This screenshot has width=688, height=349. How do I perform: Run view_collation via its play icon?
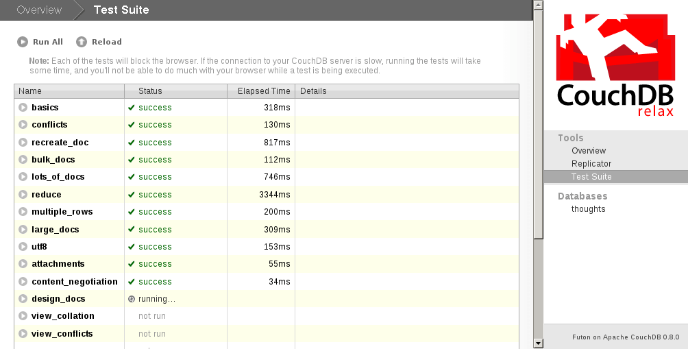point(23,315)
